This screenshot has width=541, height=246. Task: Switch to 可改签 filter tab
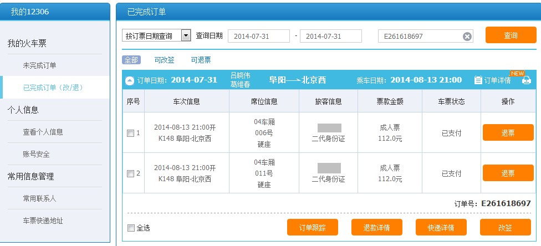(x=164, y=60)
